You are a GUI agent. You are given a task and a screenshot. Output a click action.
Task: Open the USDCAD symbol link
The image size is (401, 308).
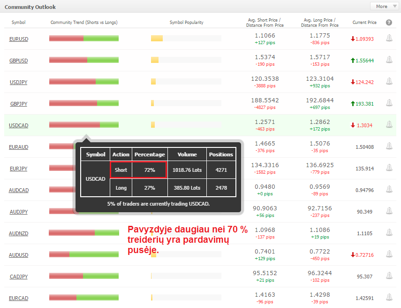click(x=19, y=125)
